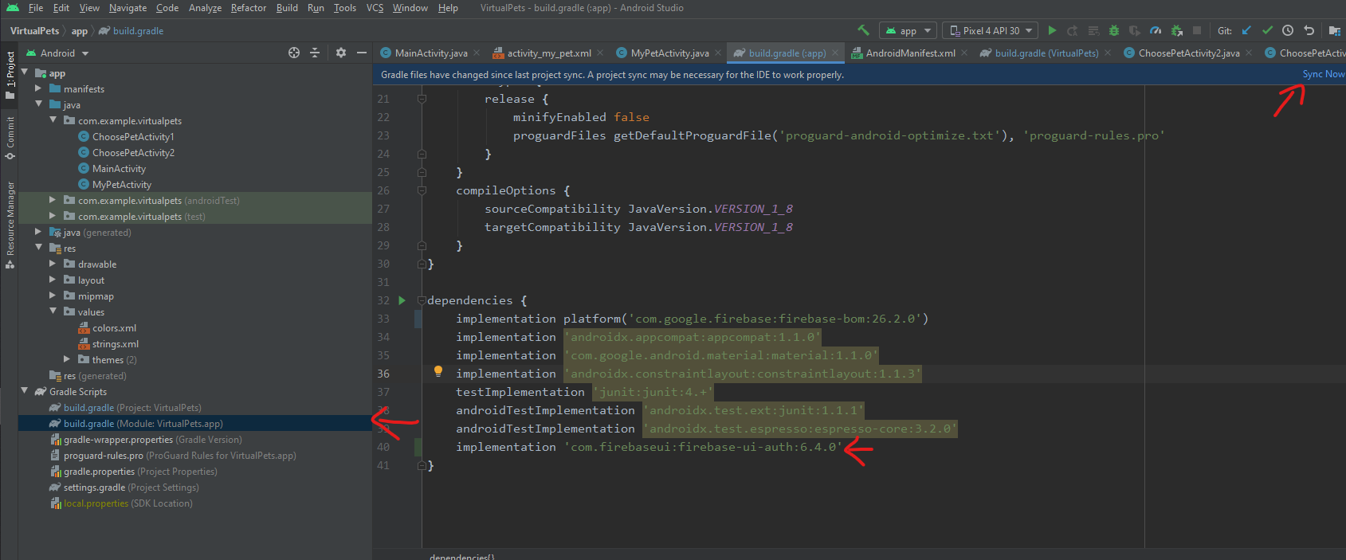Screen dimensions: 1346x560
Task: Click the Make Project hammer icon
Action: [x=863, y=30]
